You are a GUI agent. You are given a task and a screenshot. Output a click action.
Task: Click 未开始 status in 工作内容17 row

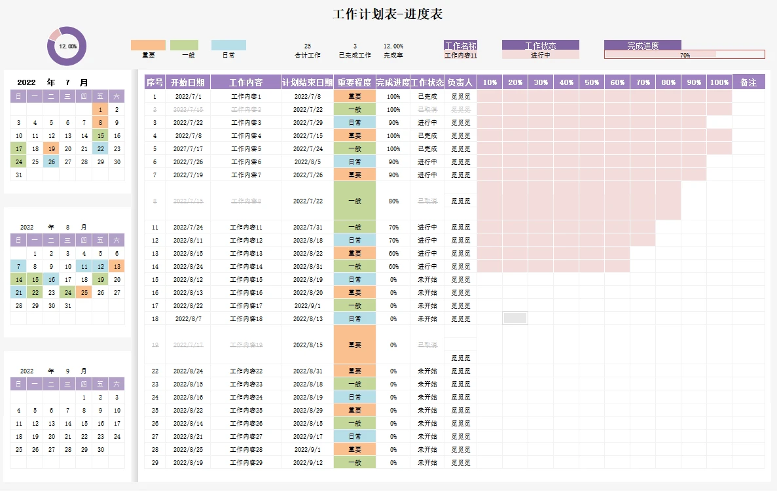click(x=427, y=306)
